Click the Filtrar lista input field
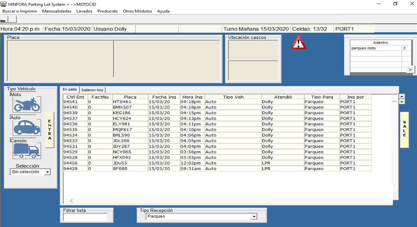Image resolution: width=417 pixels, height=227 pixels. pos(85,217)
